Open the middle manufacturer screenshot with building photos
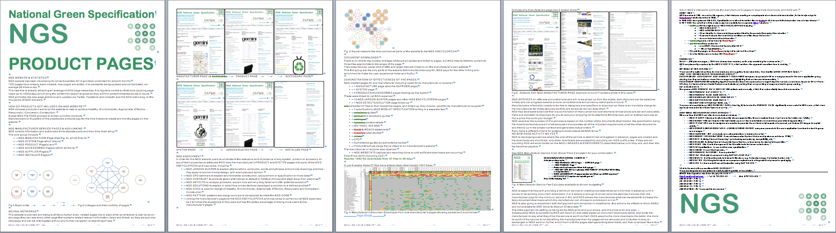This screenshot has width=836, height=233. coord(584,51)
